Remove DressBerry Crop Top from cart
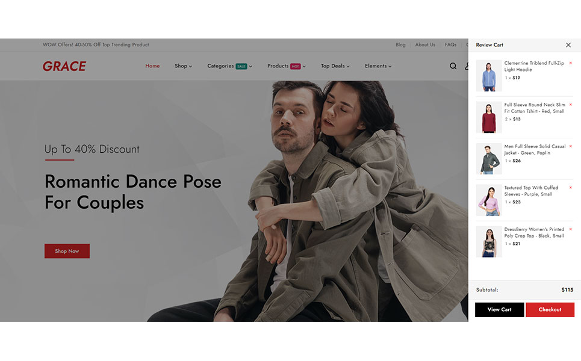 pyautogui.click(x=570, y=229)
